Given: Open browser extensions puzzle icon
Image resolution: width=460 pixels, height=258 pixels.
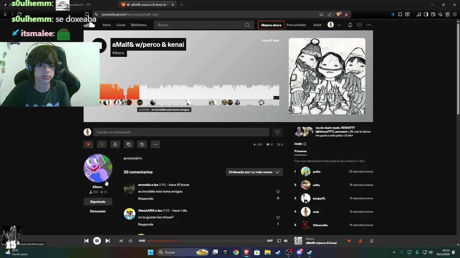Looking at the screenshot, I should point(400,14).
